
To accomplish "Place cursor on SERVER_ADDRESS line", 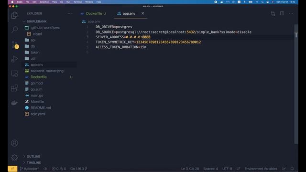I will [x=123, y=37].
